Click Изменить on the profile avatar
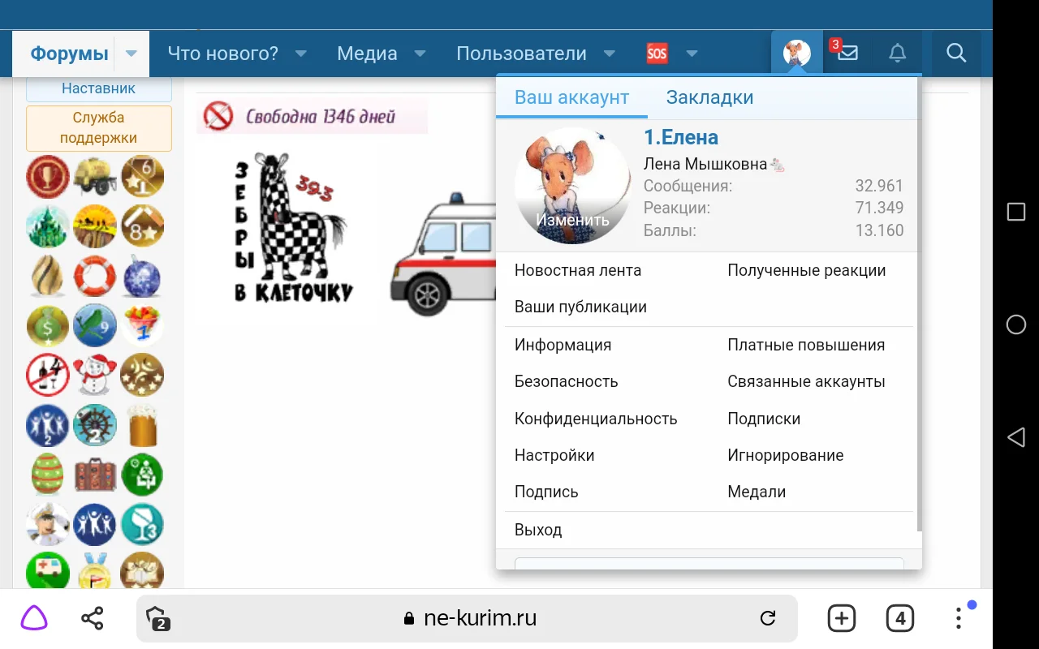The width and height of the screenshot is (1039, 649). [x=572, y=219]
